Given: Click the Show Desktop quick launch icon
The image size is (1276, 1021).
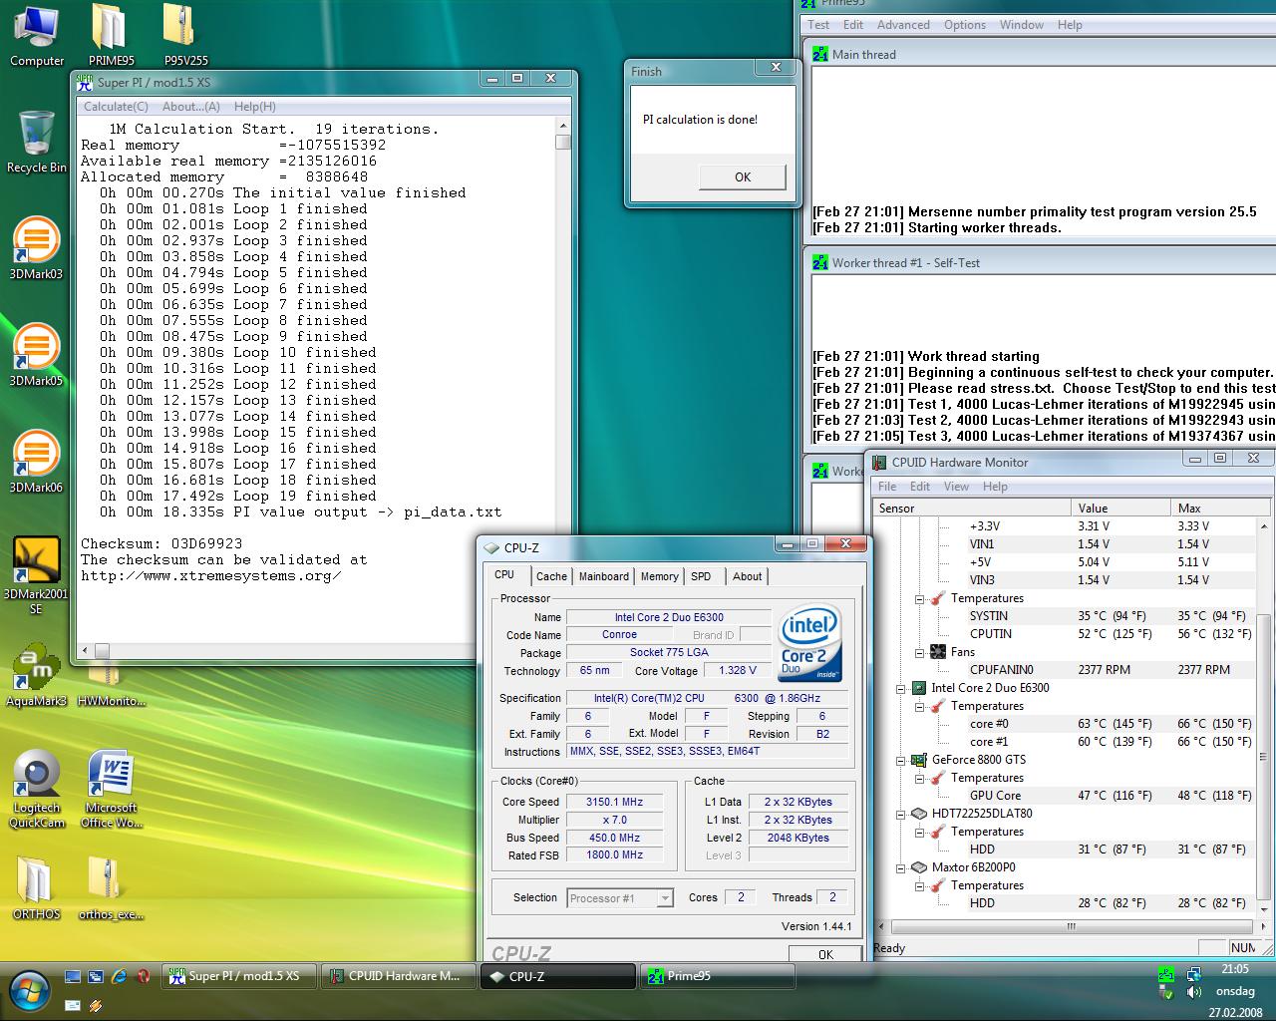Looking at the screenshot, I should click(x=73, y=977).
